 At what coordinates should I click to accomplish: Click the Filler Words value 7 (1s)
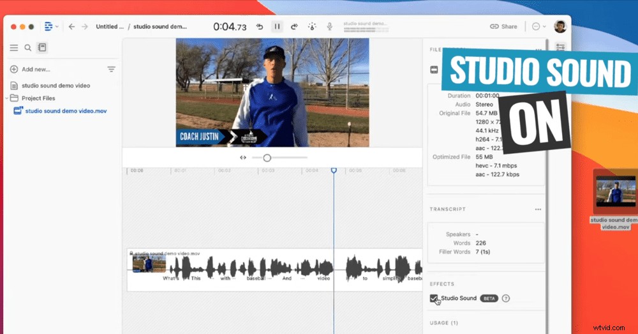tap(483, 252)
